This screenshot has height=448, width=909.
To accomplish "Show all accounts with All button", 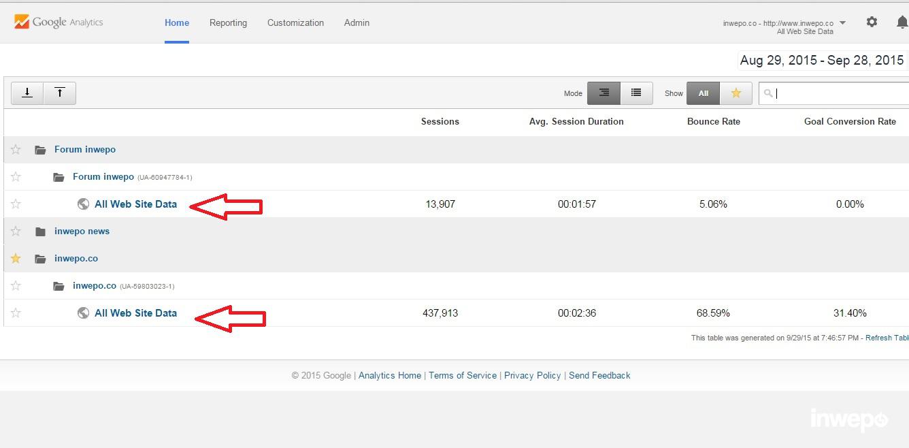I will (703, 93).
